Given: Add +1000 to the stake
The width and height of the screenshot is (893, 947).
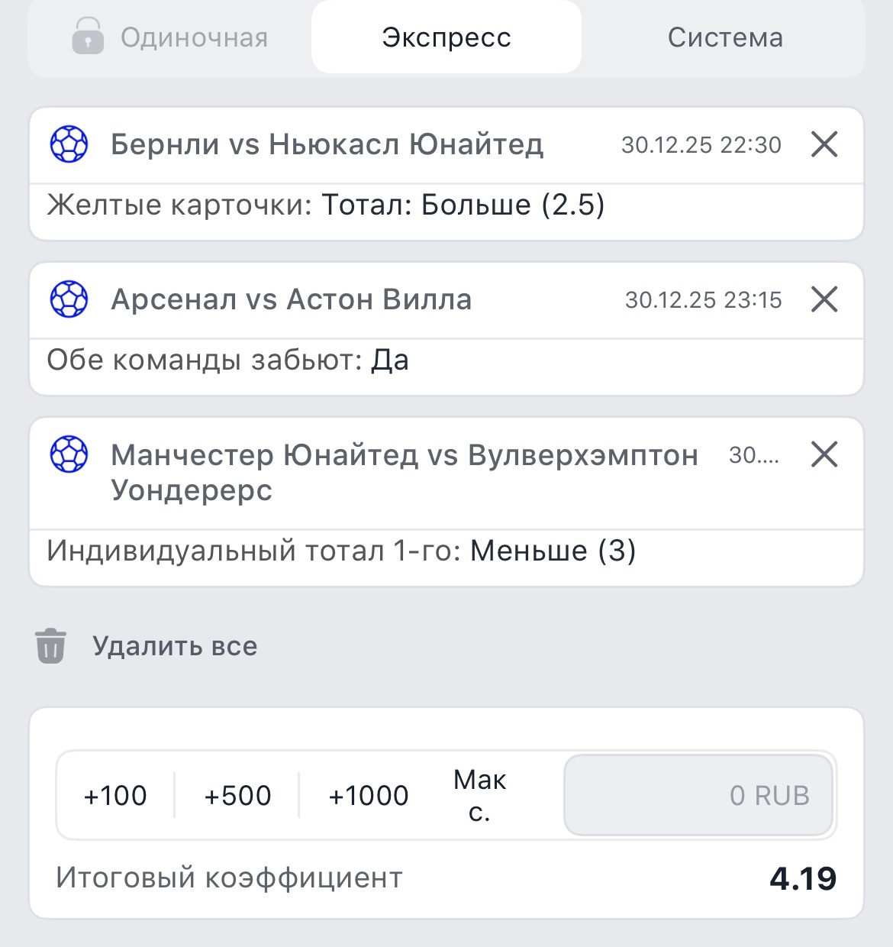Looking at the screenshot, I should pos(369,796).
